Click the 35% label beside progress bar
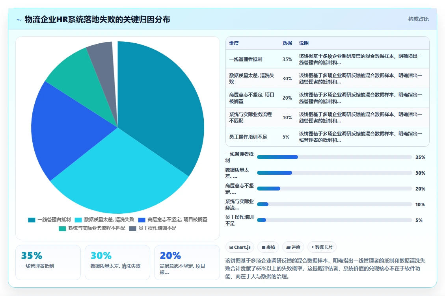 pyautogui.click(x=420, y=157)
